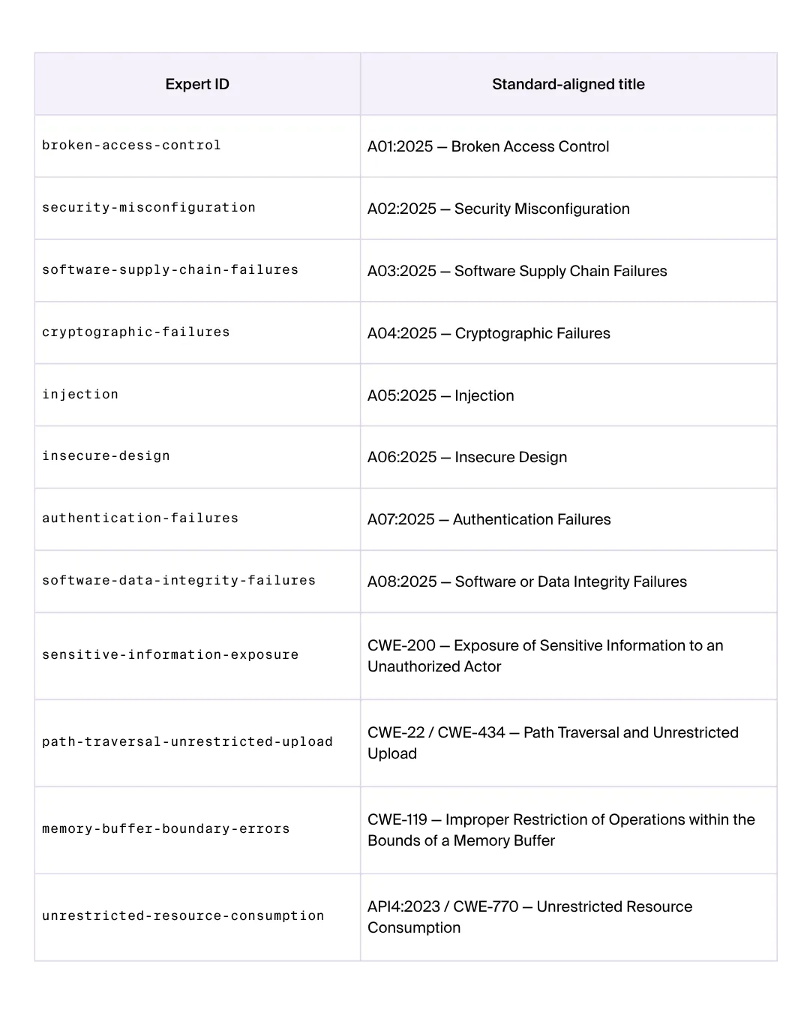Click the software-supply-chain-failures identifier
Viewport: 810px width, 1013px height.
(x=170, y=270)
